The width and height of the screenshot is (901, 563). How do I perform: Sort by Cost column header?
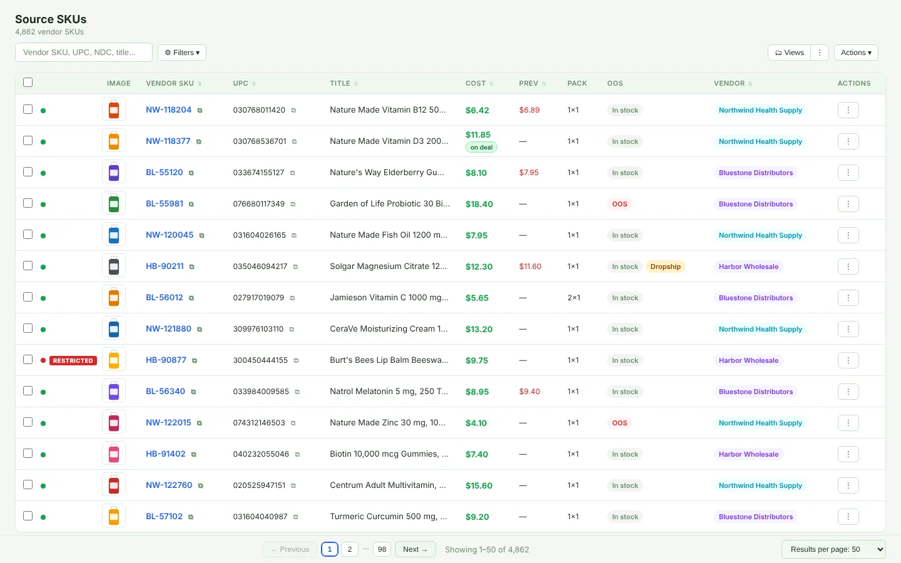tap(479, 83)
